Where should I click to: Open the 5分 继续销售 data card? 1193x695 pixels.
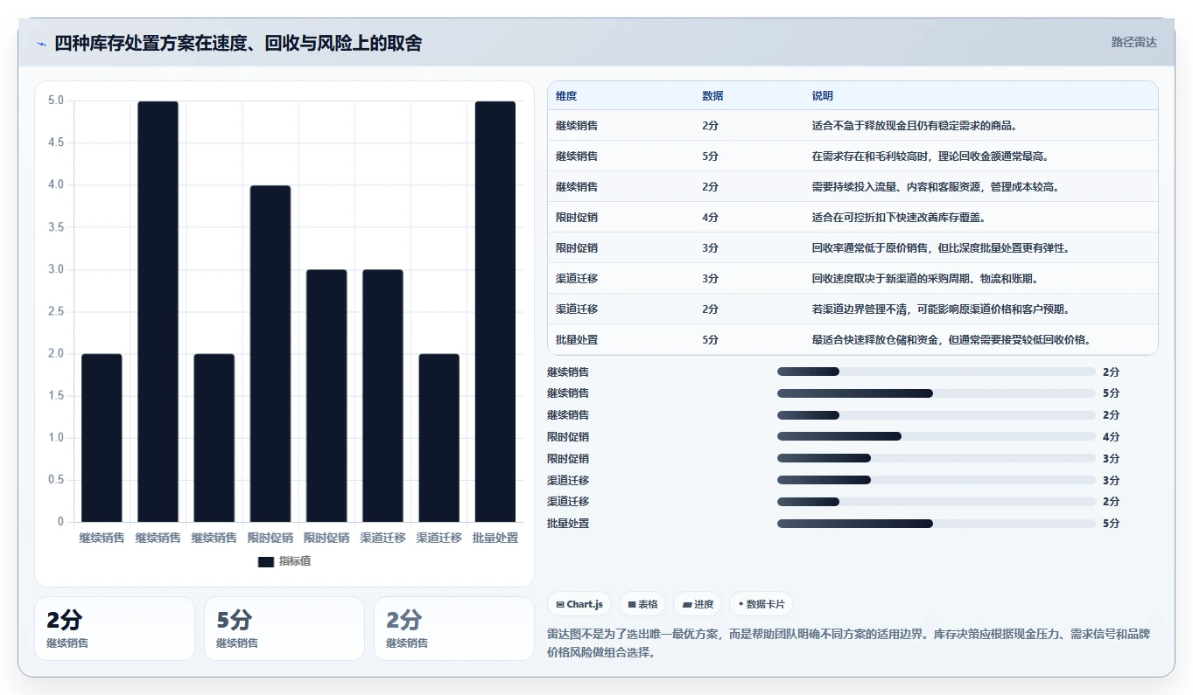tap(284, 629)
